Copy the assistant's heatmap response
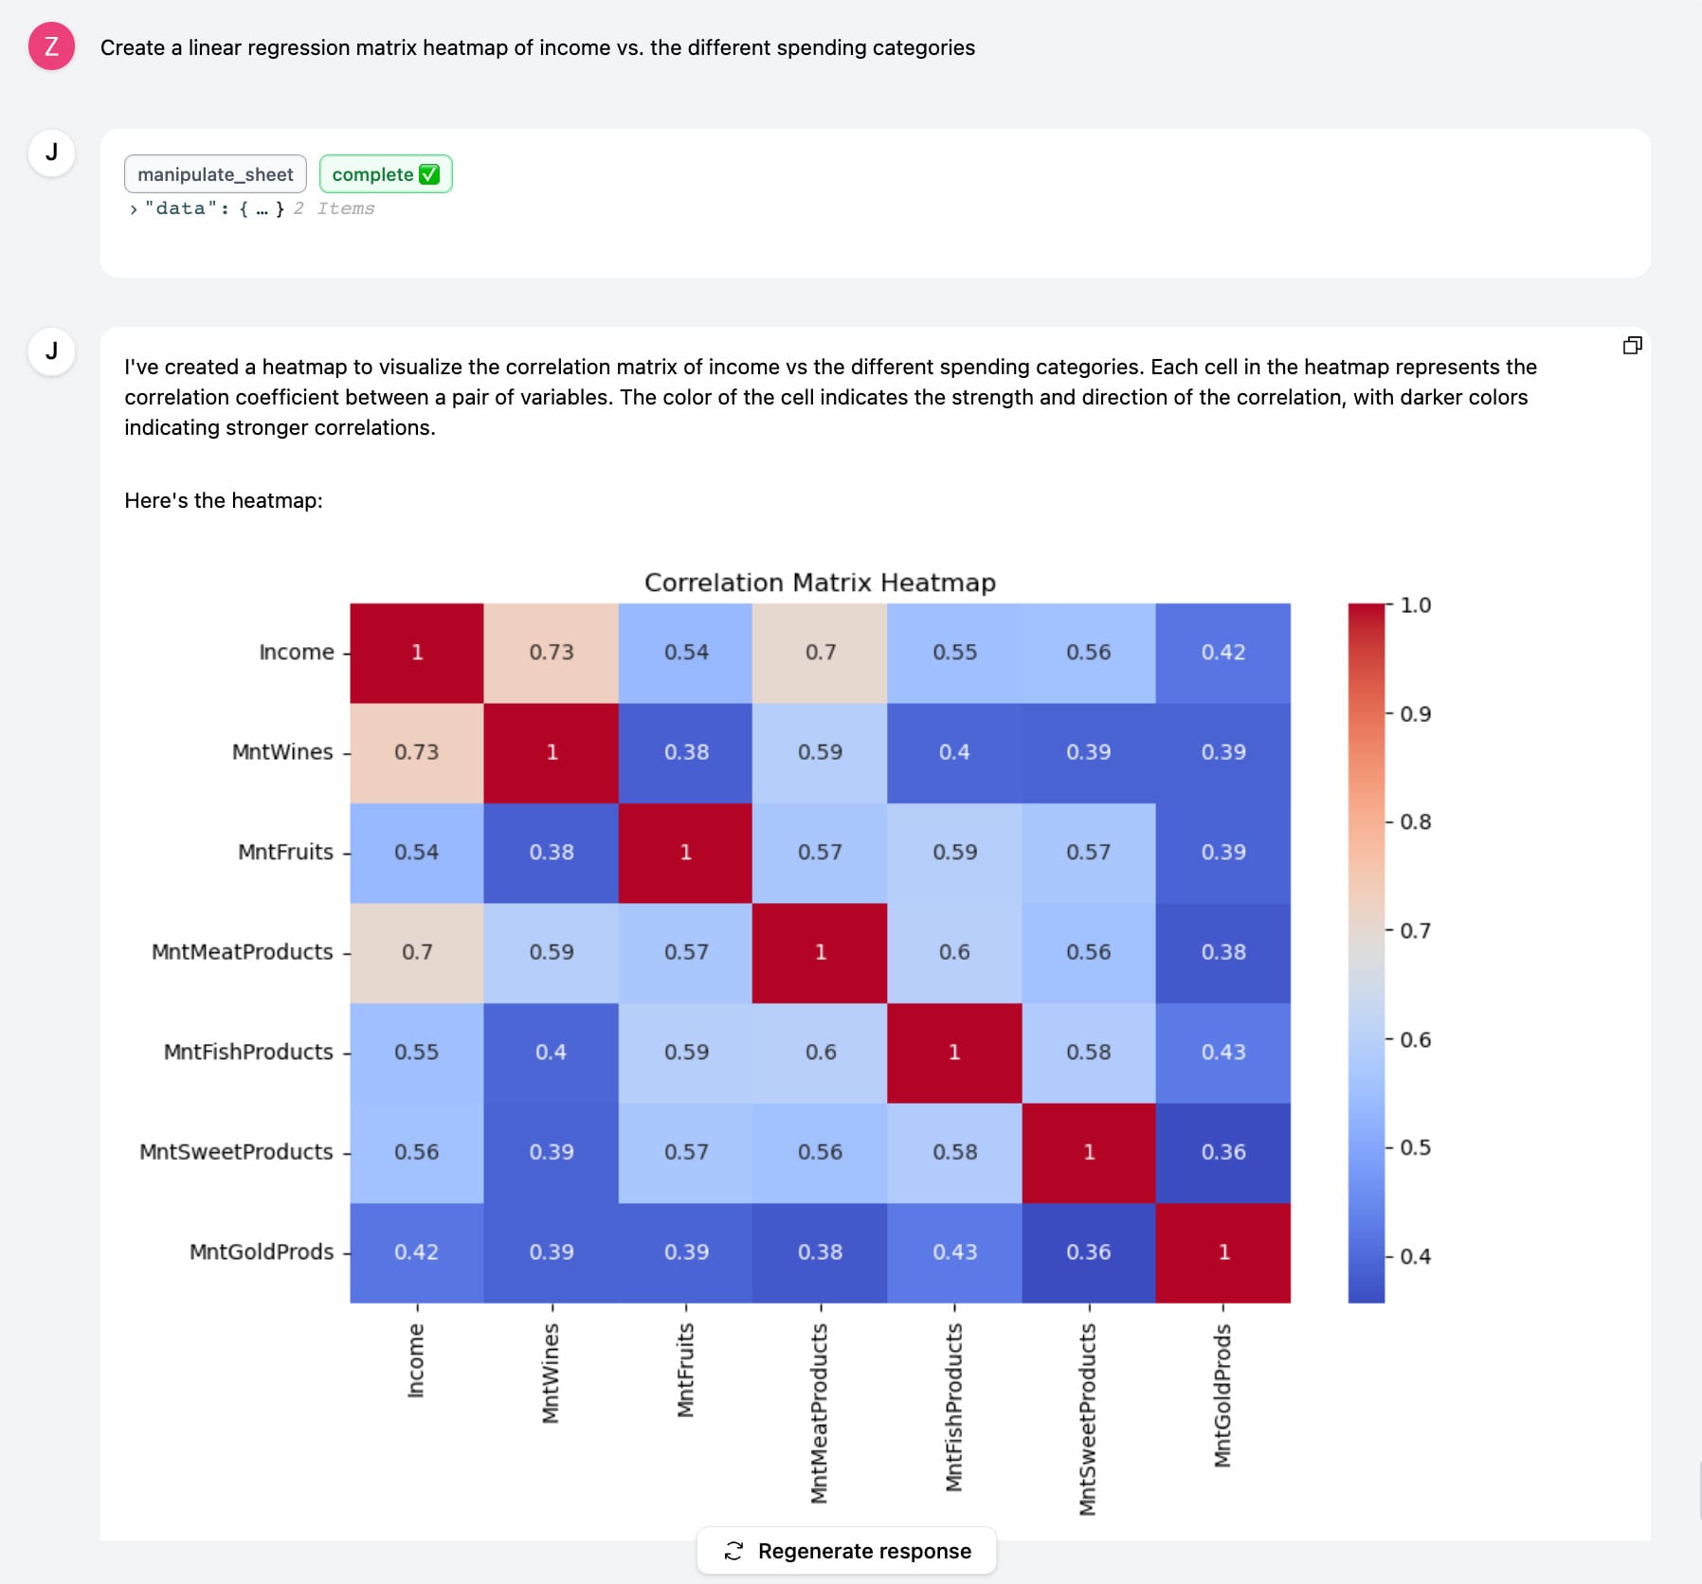Screen dimensions: 1702x1584 [1633, 345]
